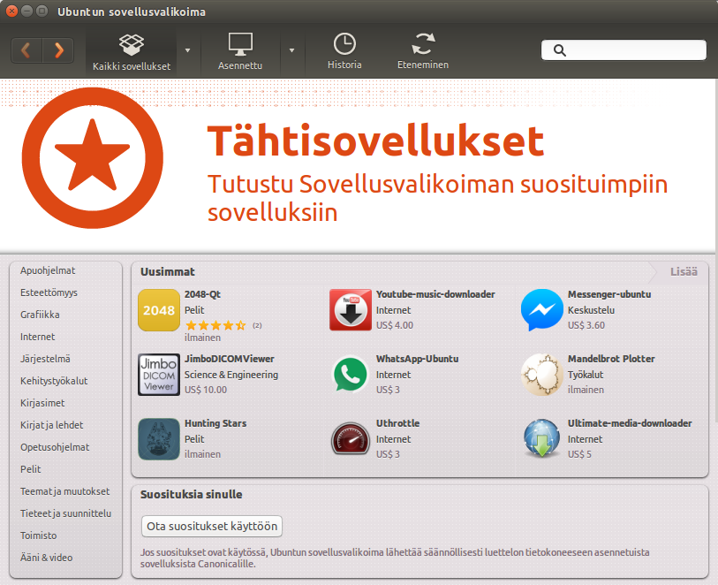718x585 pixels.
Task: Select the WhatsApp-Ubuntu icon
Action: coord(351,375)
